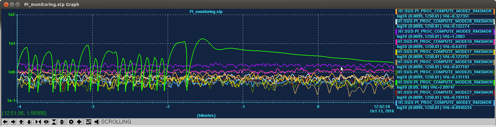Select the MODE9_RMSMON purple legend entry
Viewport: 496px width, 127px height.
[x=445, y=31]
